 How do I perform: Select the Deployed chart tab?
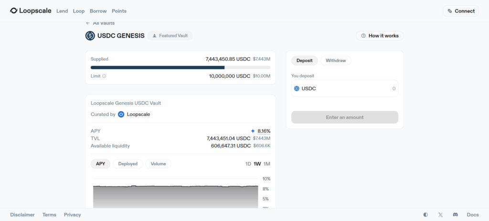128,164
